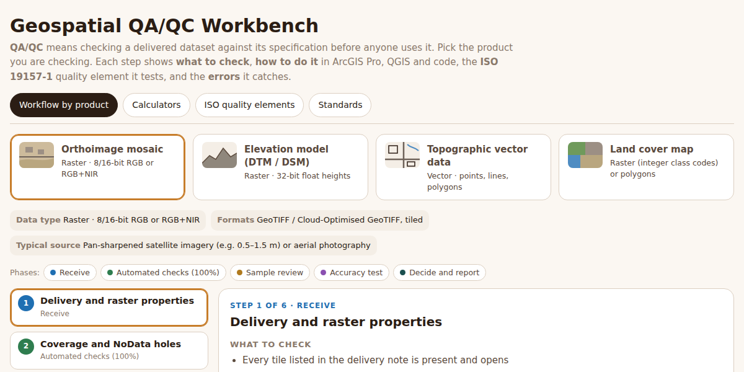This screenshot has height=372, width=744.
Task: Filter by the Accuracy test phase chip
Action: pyautogui.click(x=352, y=273)
